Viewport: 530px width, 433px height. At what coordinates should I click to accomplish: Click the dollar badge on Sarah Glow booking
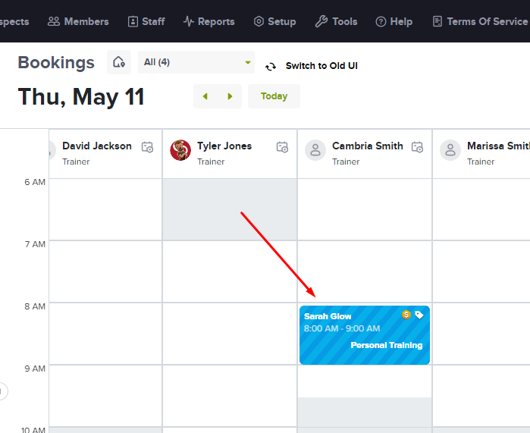(406, 315)
